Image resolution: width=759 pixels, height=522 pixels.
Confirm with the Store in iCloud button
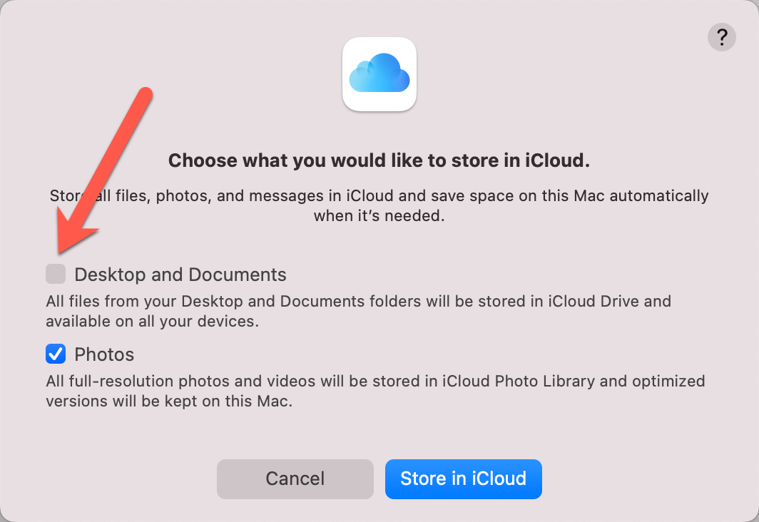click(463, 479)
